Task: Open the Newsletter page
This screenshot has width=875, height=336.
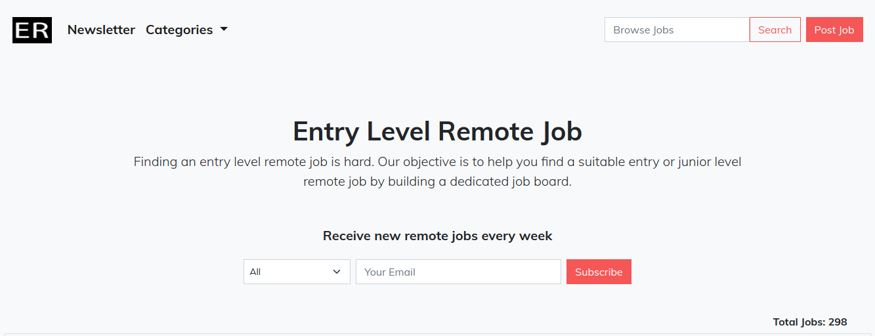Action: (x=101, y=30)
